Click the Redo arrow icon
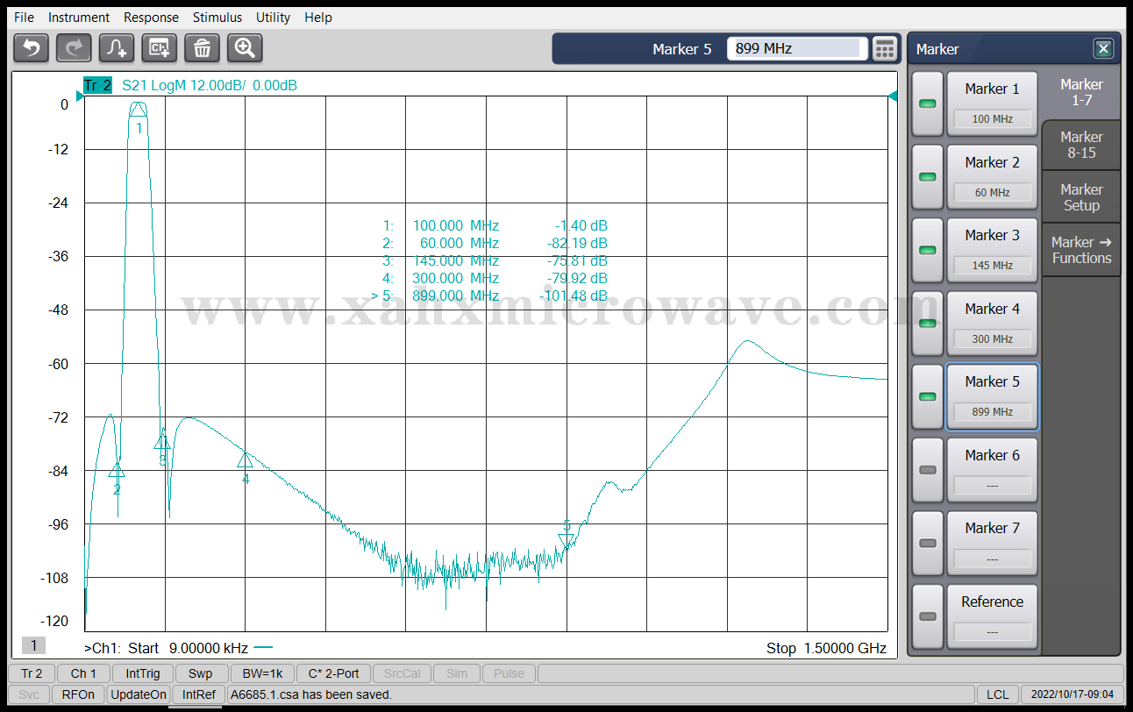 tap(74, 48)
